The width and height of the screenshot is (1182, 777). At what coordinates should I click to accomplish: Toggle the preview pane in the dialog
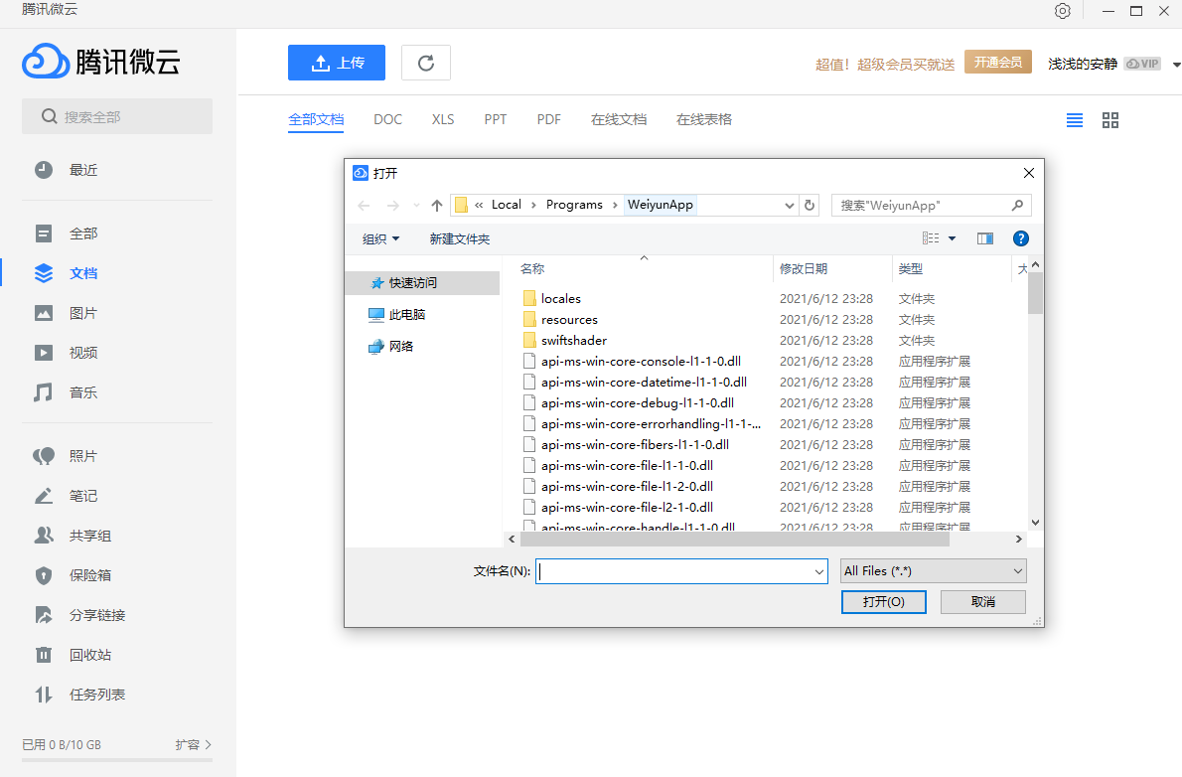click(984, 237)
